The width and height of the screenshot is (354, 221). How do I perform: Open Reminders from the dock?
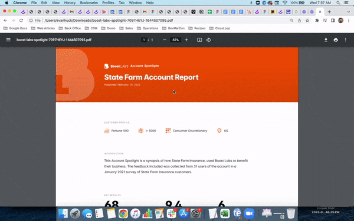(99, 213)
